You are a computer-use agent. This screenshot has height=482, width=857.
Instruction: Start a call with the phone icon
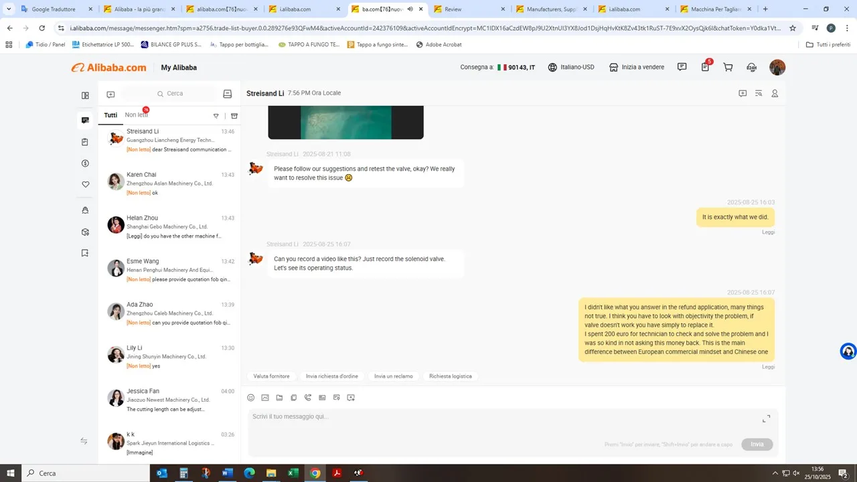tap(308, 398)
